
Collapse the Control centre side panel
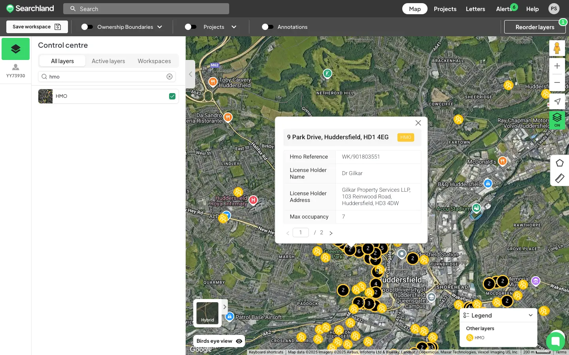[x=190, y=74]
